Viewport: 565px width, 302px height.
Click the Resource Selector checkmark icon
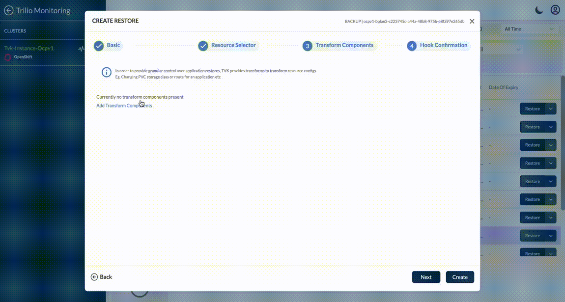pos(203,46)
